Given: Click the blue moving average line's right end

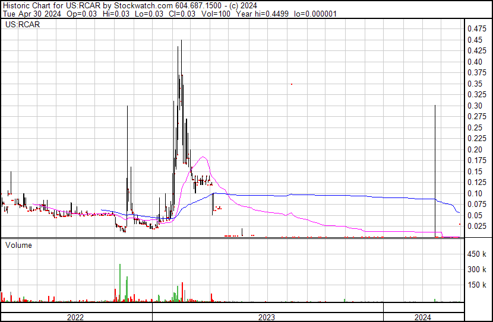Looking at the screenshot, I should pyautogui.click(x=459, y=212).
